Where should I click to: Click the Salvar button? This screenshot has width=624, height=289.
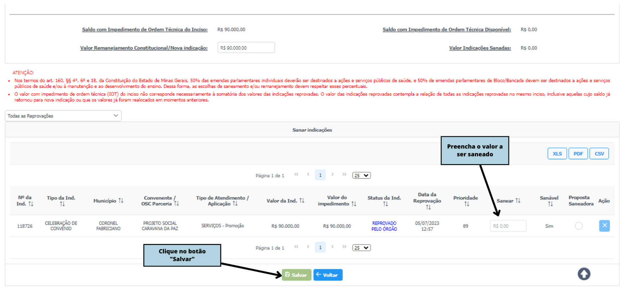[297, 275]
